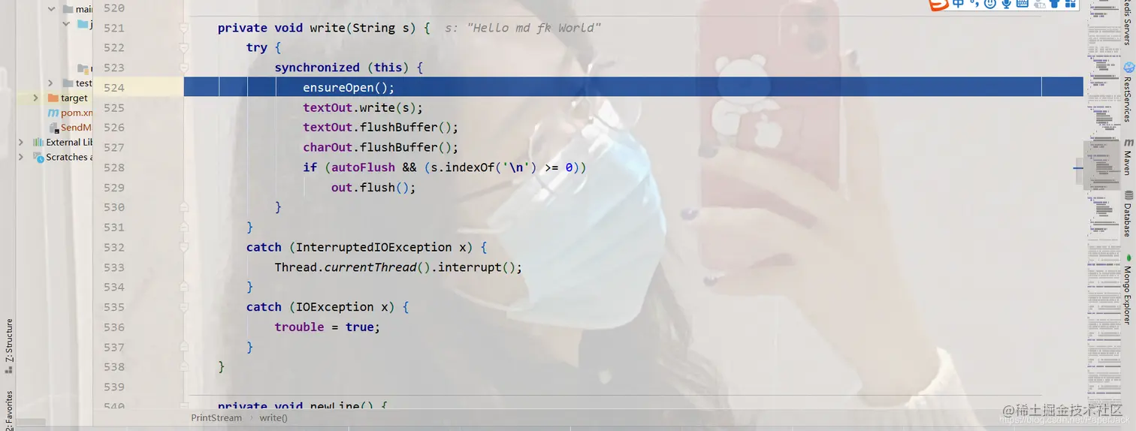Viewport: 1136px width, 431px height.
Task: Collapse the write method fold marker at line 521
Action: click(183, 28)
